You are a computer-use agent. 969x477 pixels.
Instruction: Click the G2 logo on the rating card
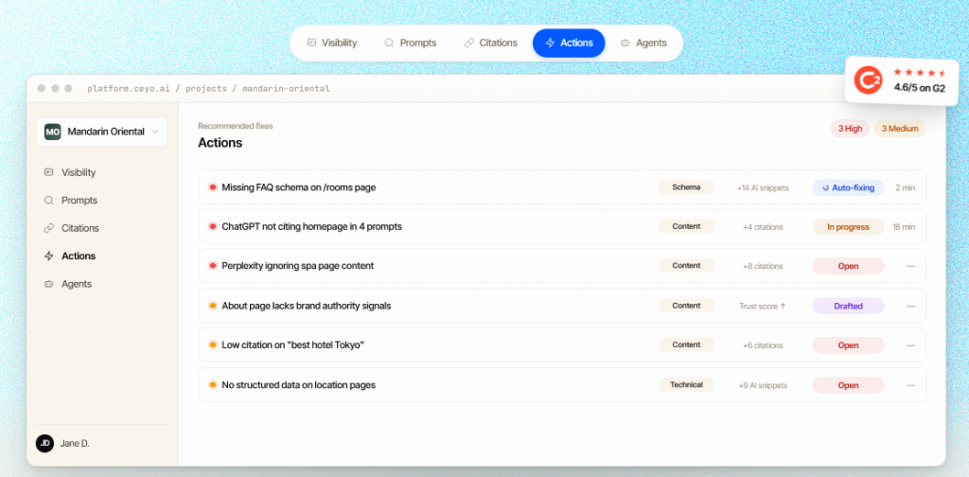click(x=869, y=81)
